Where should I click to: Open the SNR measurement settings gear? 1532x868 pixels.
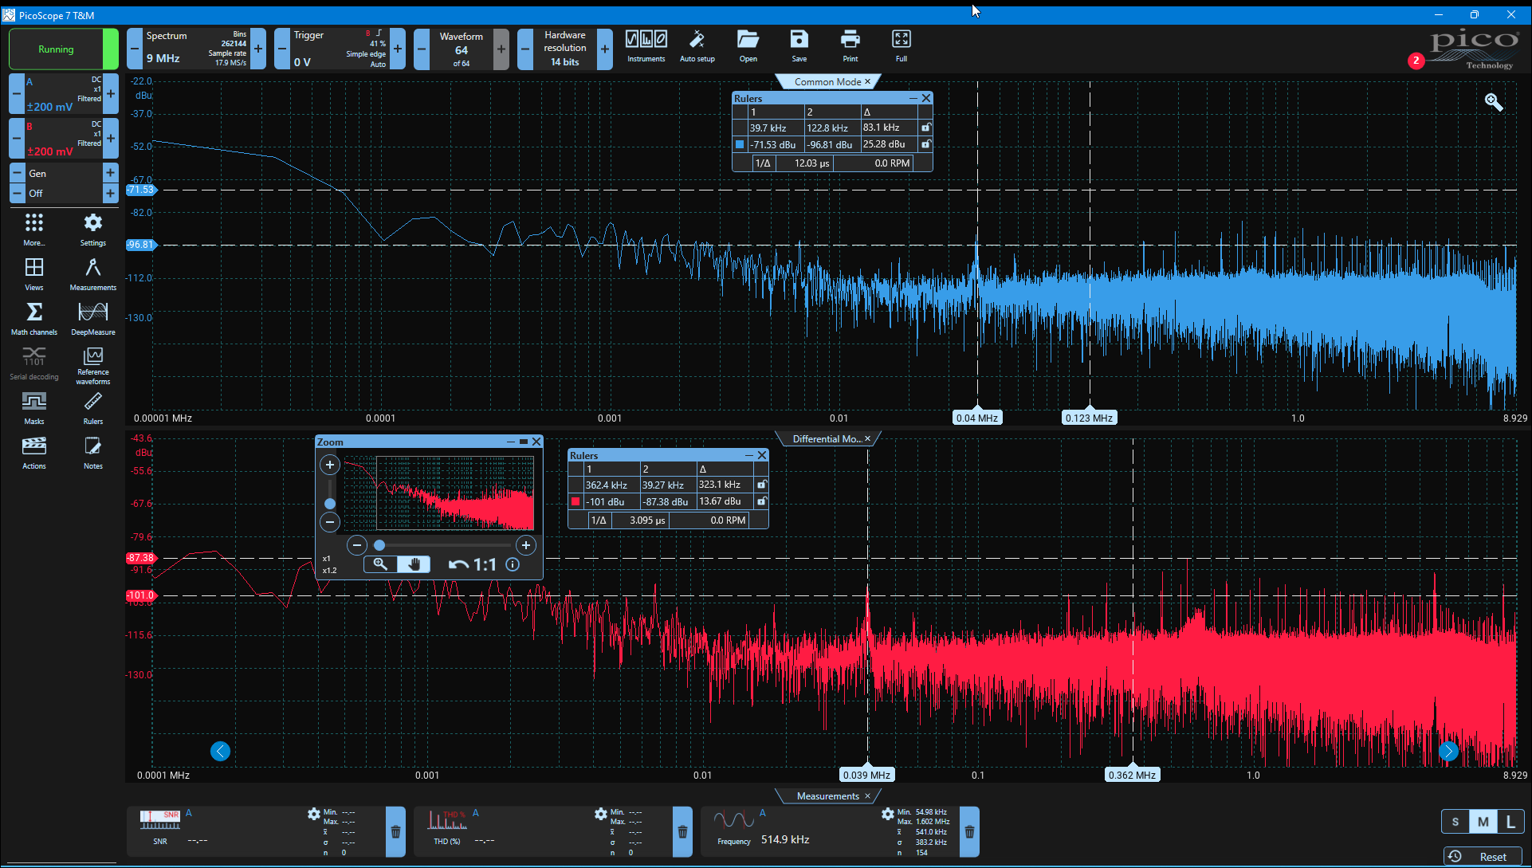313,814
